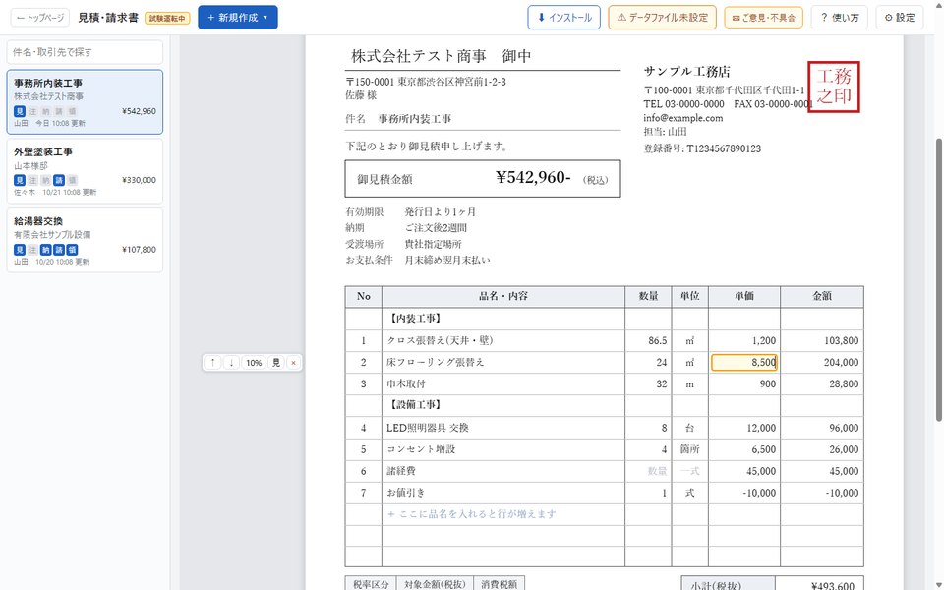The width and height of the screenshot is (944, 590).
Task: Click the unit price -10,000 for お値引き
Action: 744,493
